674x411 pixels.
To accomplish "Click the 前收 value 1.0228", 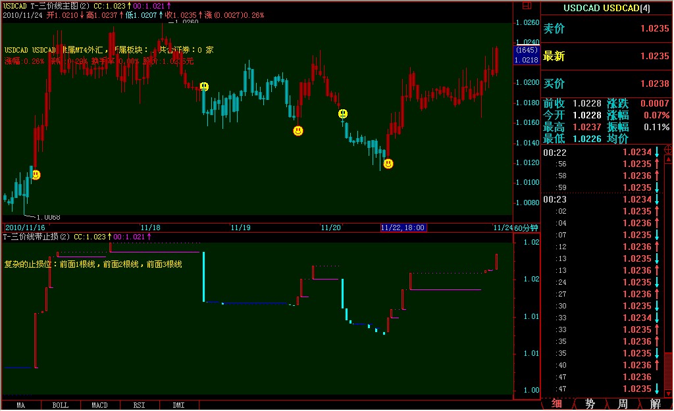I will pos(586,103).
